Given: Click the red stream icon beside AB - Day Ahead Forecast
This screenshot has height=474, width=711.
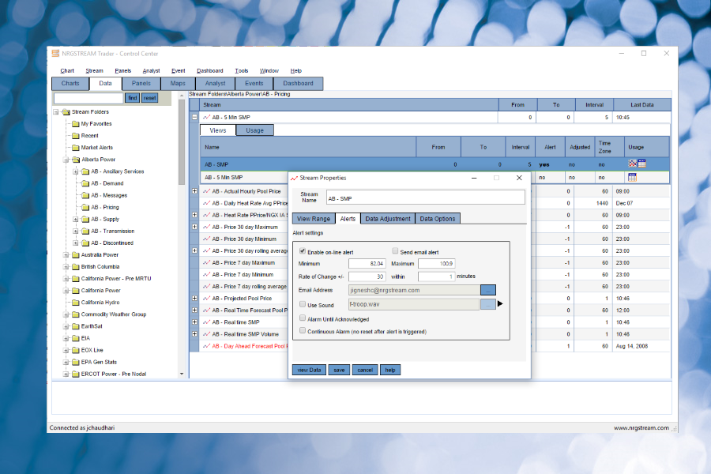Looking at the screenshot, I should point(207,346).
